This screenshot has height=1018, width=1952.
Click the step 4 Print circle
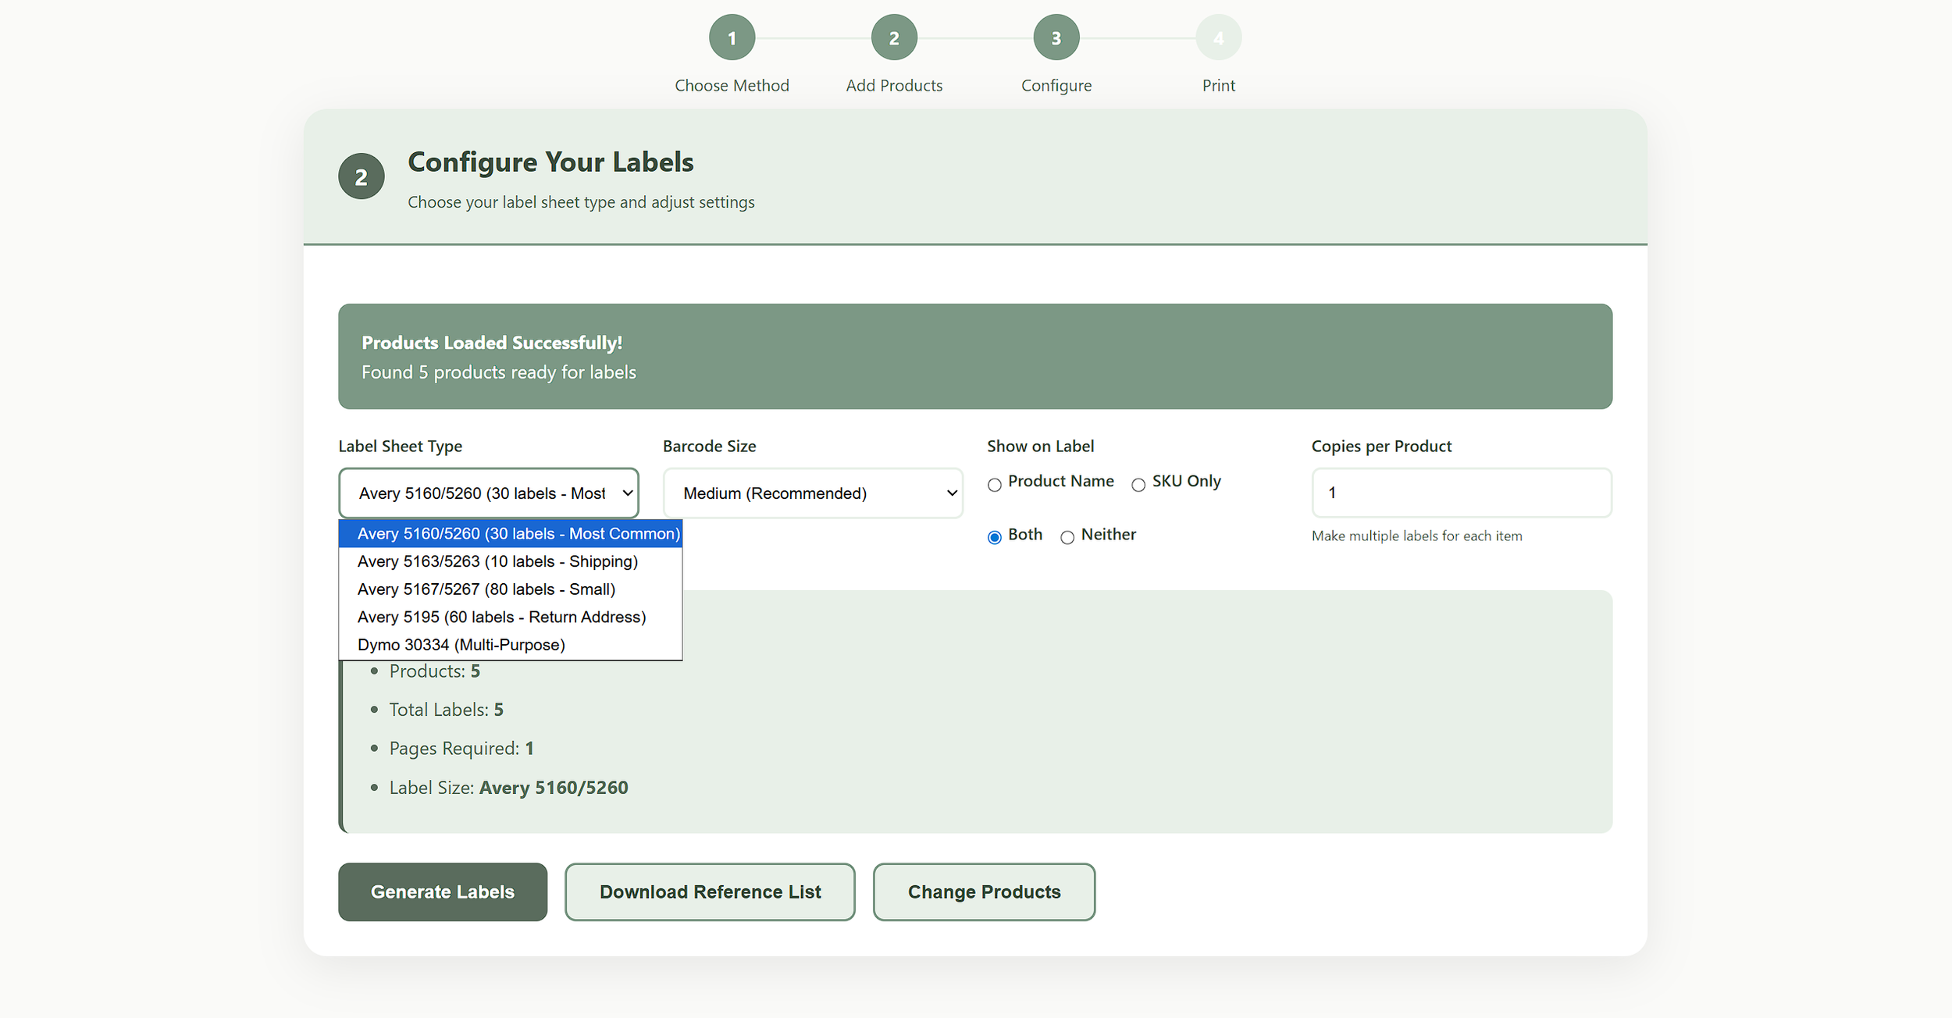(1219, 36)
